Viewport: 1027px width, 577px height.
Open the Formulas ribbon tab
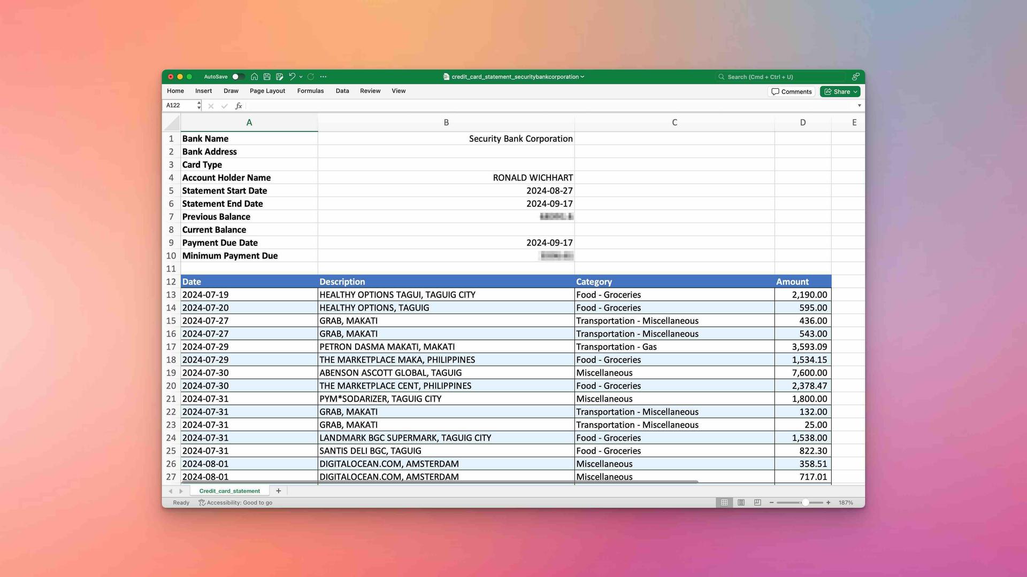[x=310, y=91]
